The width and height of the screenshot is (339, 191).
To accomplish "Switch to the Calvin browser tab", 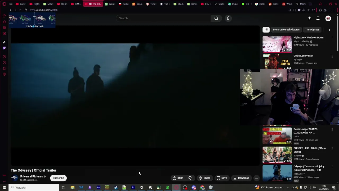I will click(21, 4).
